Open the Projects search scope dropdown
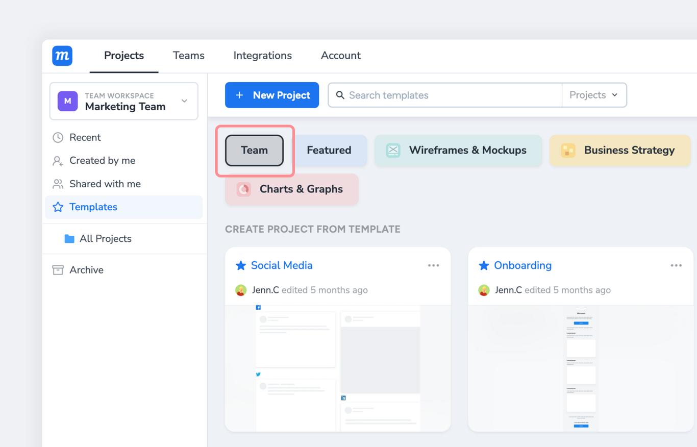 point(594,95)
